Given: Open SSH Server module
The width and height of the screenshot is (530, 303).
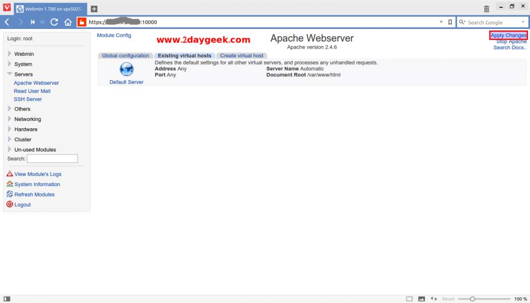Looking at the screenshot, I should (x=28, y=99).
